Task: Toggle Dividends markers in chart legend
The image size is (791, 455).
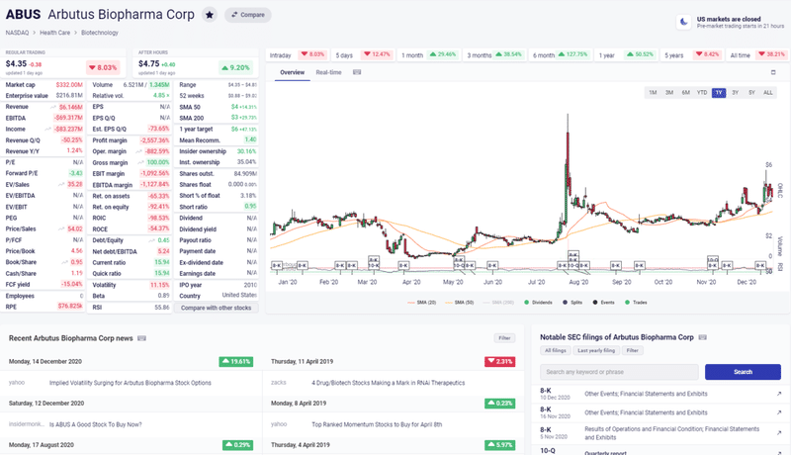Action: tap(538, 303)
